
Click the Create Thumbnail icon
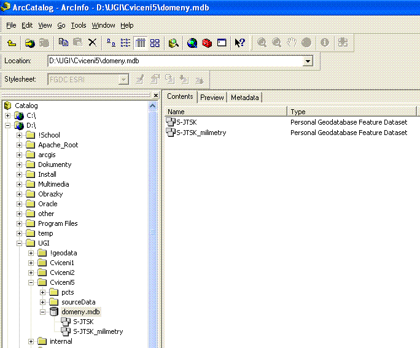[x=343, y=42]
